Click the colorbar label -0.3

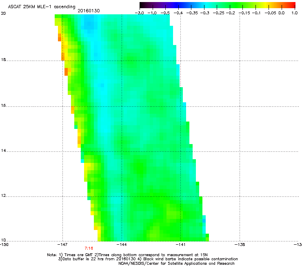pyautogui.click(x=204, y=13)
